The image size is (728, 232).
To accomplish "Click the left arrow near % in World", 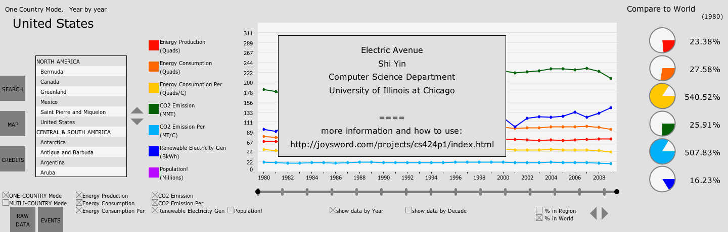I will [594, 214].
